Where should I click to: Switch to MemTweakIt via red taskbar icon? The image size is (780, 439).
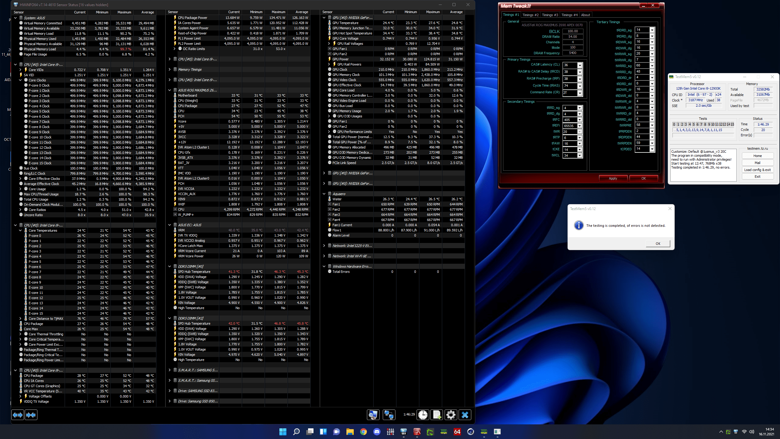[417, 432]
